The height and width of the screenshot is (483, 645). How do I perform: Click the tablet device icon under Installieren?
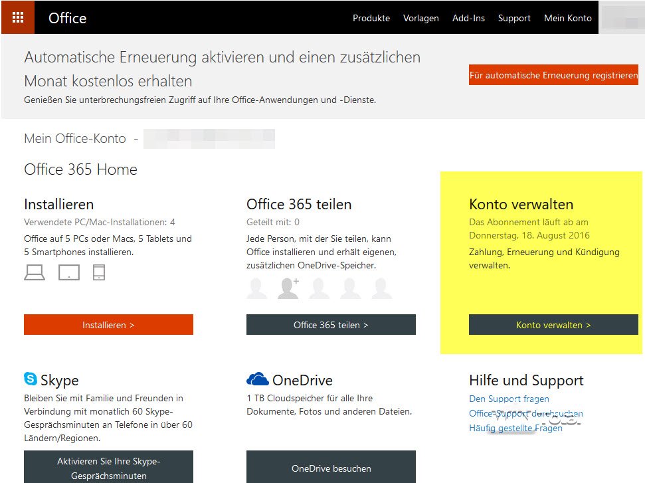point(69,272)
